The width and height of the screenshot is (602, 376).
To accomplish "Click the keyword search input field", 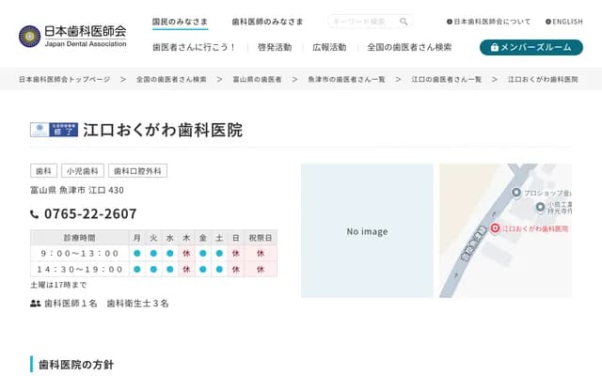I will point(362,21).
